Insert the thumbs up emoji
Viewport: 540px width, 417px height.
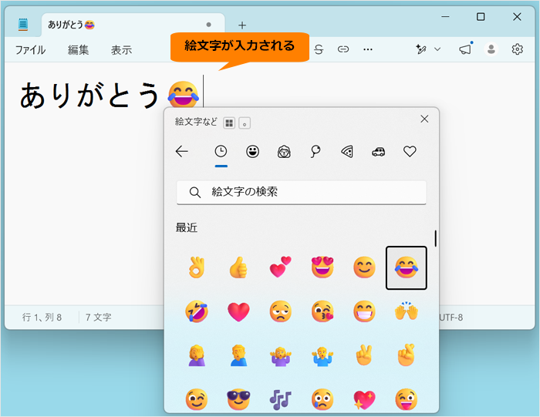click(238, 267)
